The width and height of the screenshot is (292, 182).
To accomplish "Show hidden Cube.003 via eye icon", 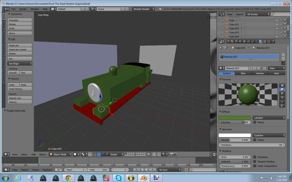I will 277,32.
